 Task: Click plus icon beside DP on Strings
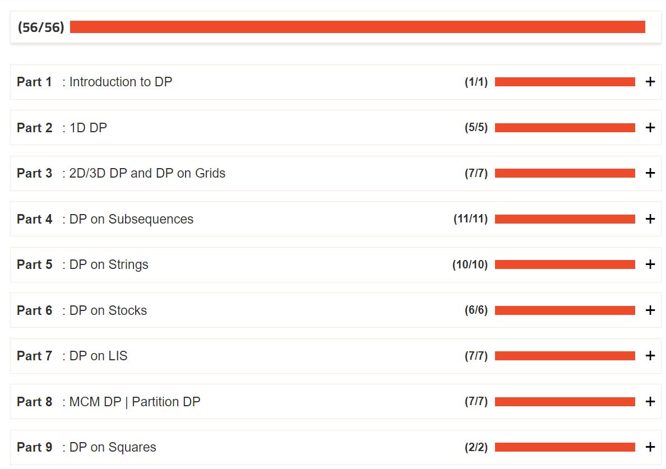650,264
